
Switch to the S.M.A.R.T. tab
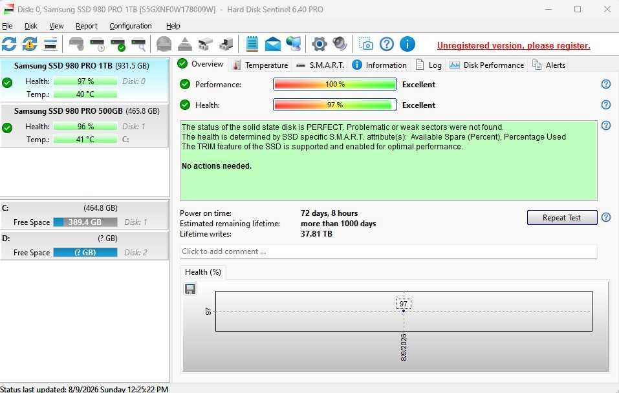point(320,65)
